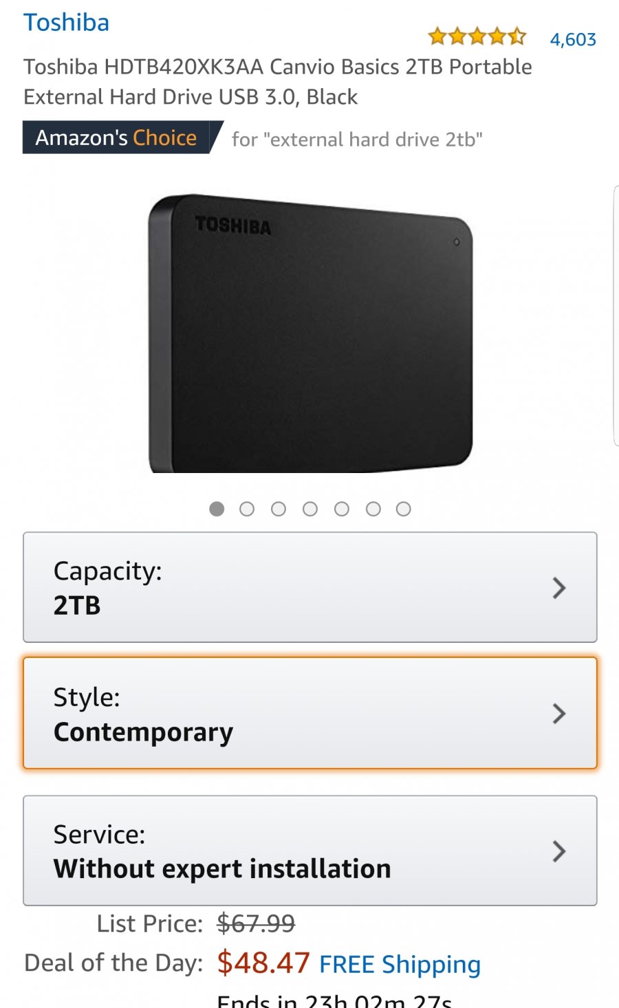Tap the chevron arrow in the Capacity row

[559, 588]
